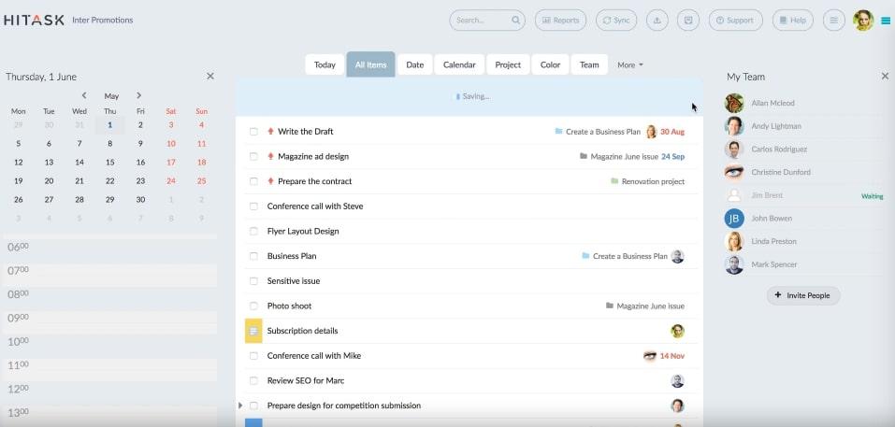Viewport: 895px width, 427px height.
Task: Check off Flyer Layout Design task
Action: [253, 232]
